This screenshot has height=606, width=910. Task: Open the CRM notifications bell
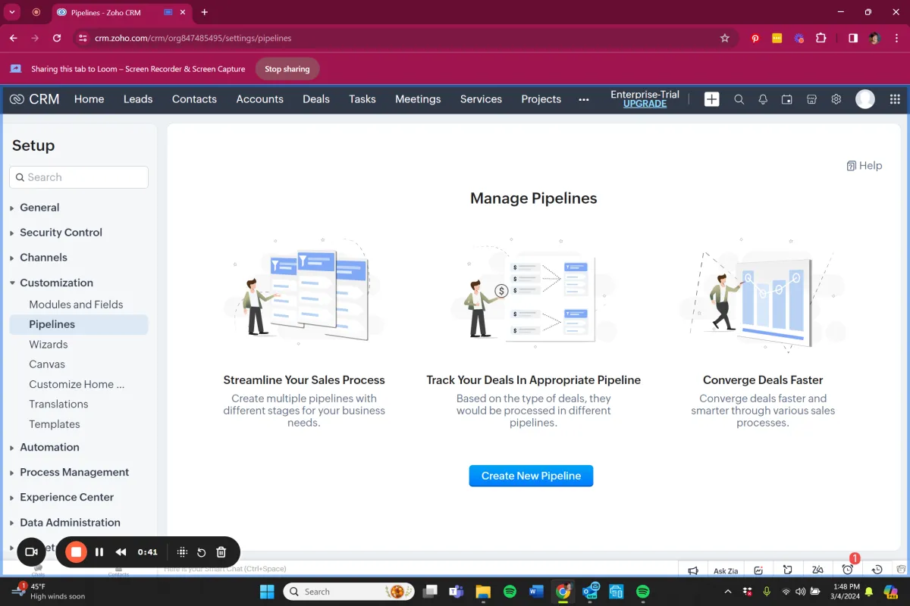tap(763, 99)
